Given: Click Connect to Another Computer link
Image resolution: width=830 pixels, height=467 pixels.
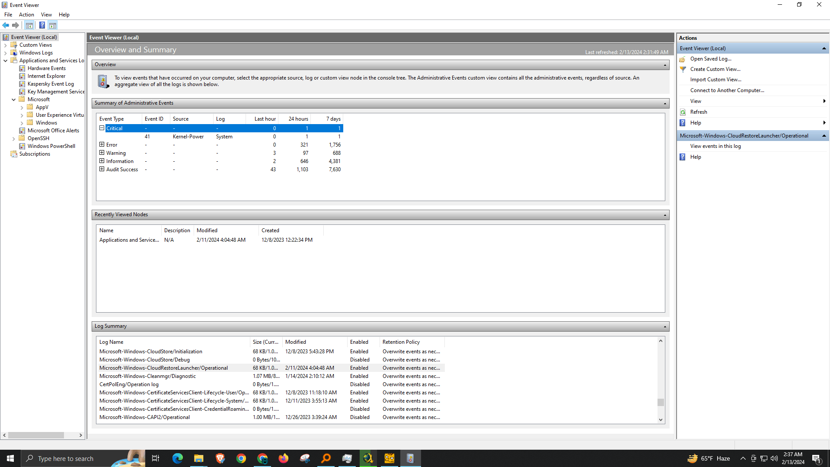Looking at the screenshot, I should tap(727, 90).
